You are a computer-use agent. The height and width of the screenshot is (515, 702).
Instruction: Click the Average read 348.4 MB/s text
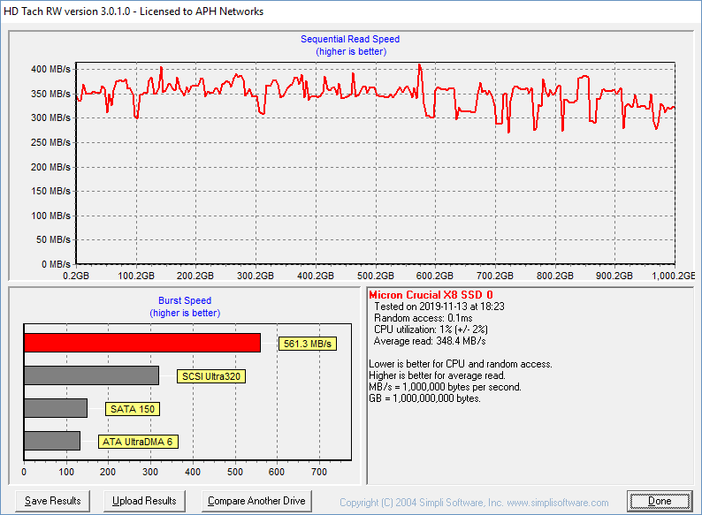pyautogui.click(x=430, y=341)
